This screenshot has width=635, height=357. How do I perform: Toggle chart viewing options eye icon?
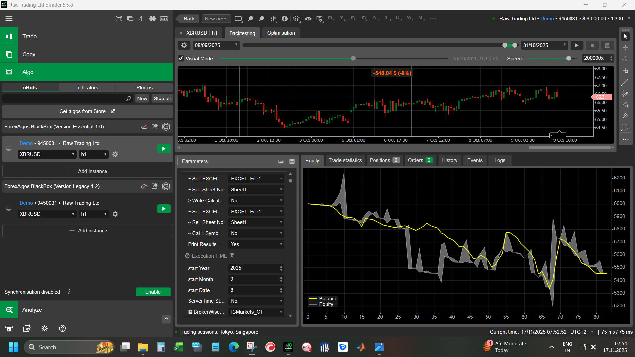pyautogui.click(x=308, y=19)
